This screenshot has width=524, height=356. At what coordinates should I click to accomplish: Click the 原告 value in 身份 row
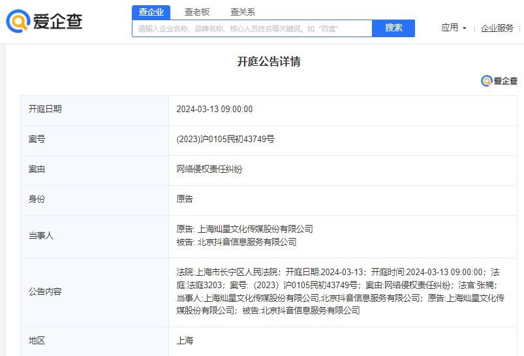tap(185, 199)
